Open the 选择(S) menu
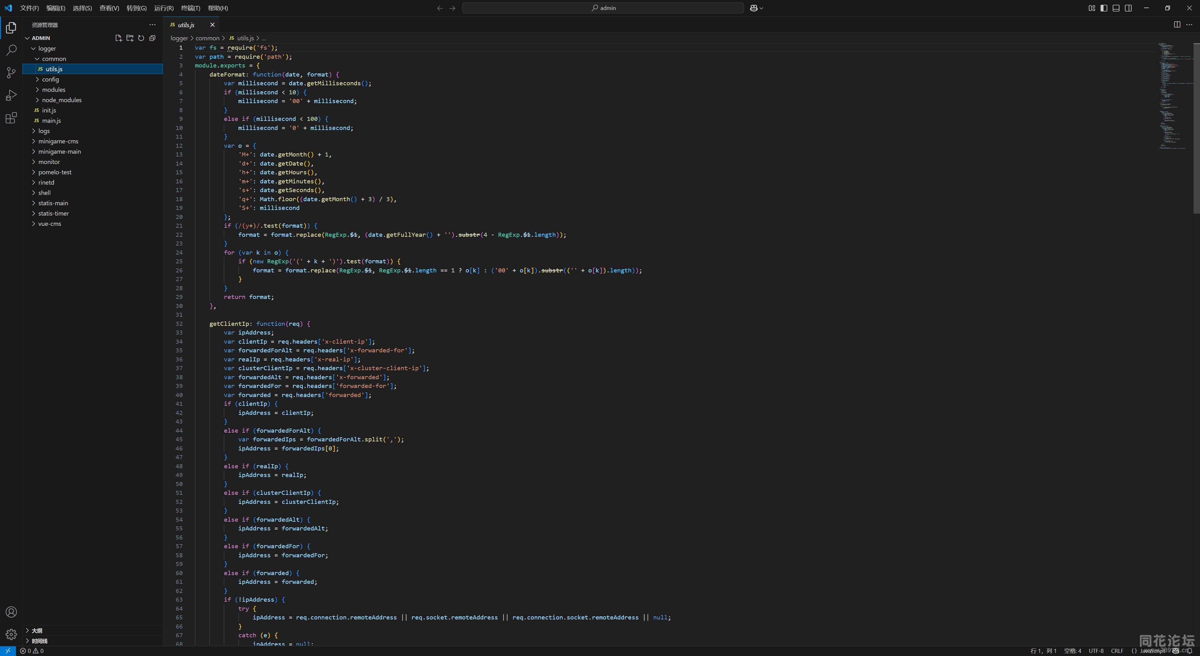This screenshot has width=1200, height=656. 82,8
